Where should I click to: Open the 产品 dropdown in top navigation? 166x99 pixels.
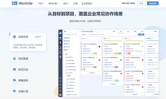pyautogui.click(x=41, y=3)
